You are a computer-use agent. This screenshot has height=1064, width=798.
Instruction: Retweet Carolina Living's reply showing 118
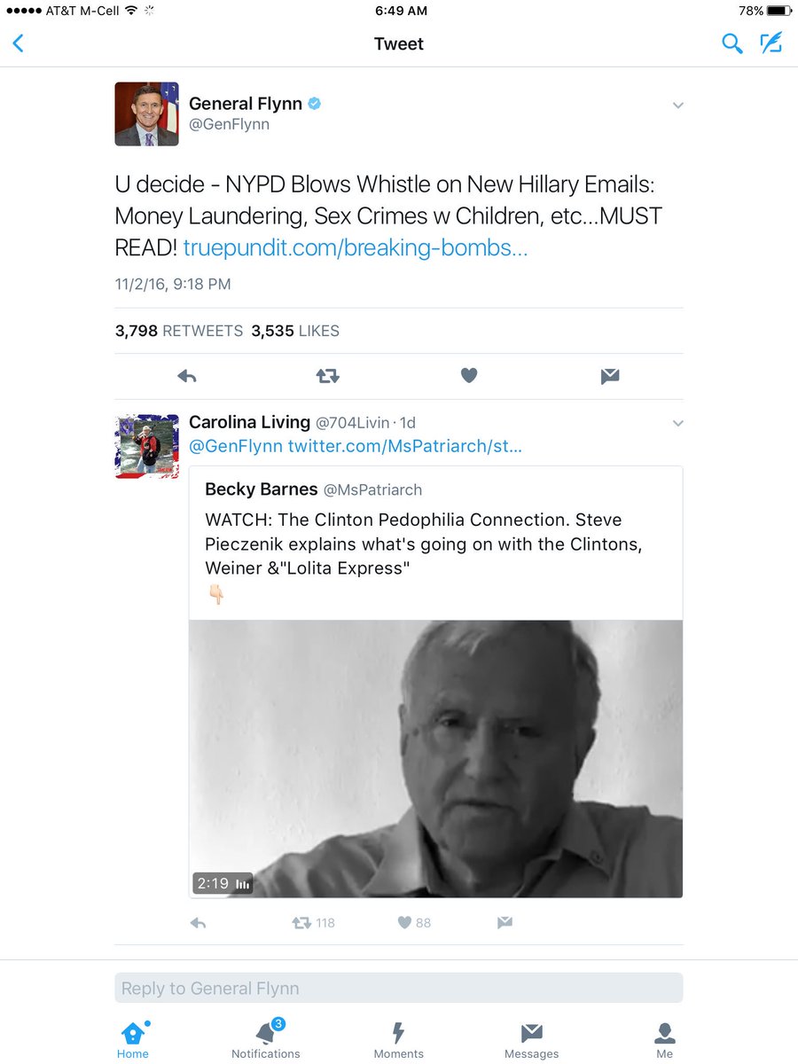[x=314, y=923]
